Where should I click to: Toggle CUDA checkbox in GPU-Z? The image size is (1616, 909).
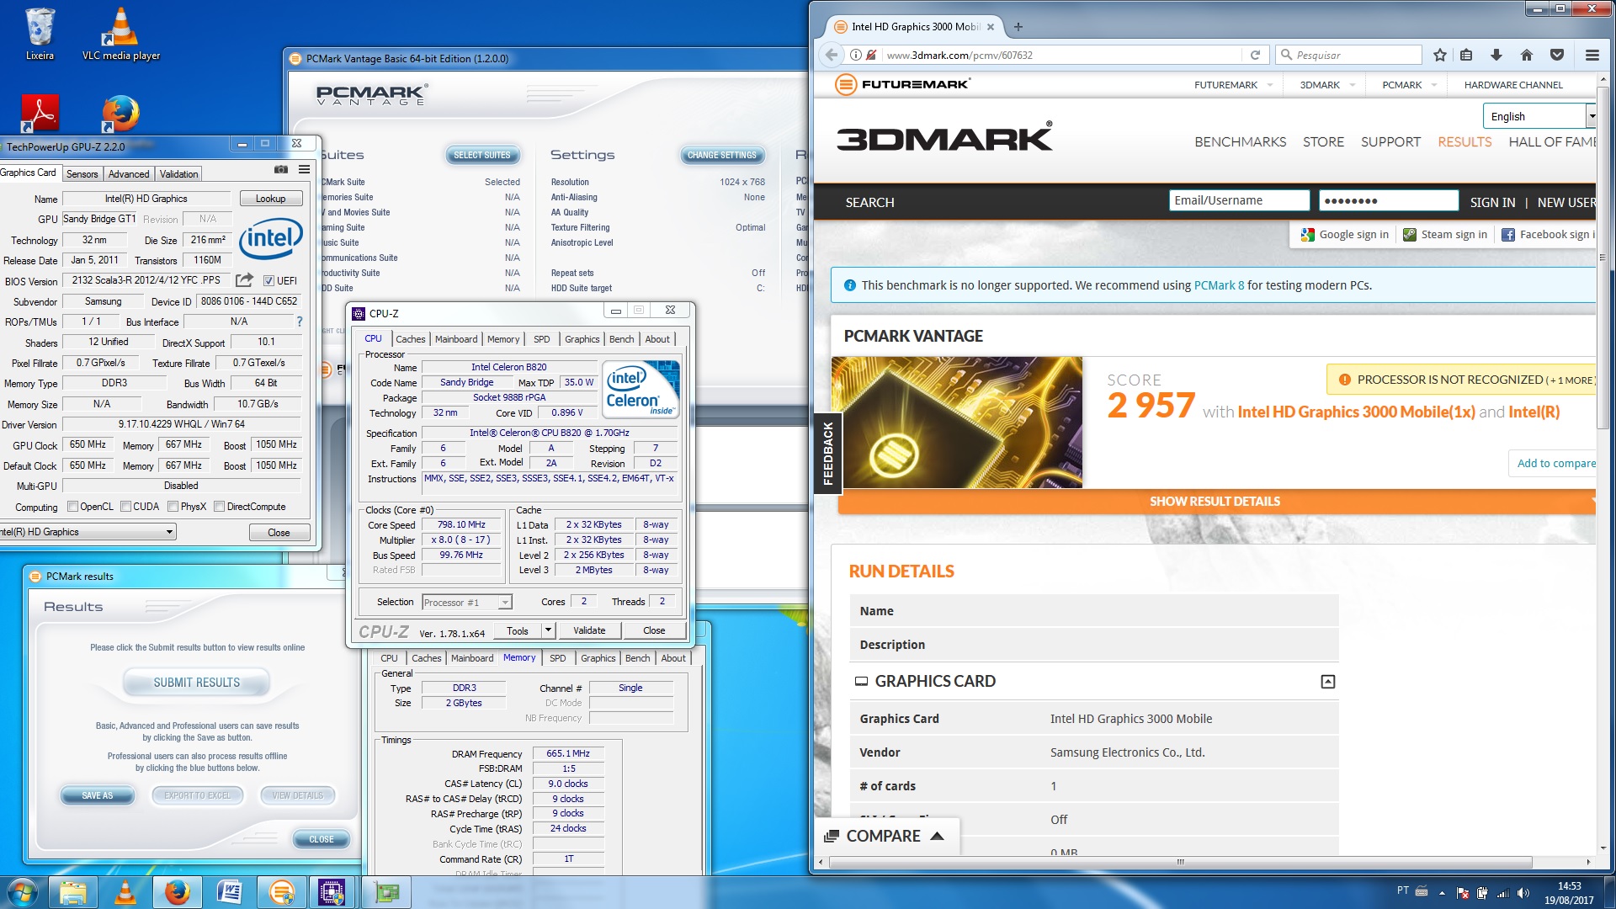coord(125,507)
